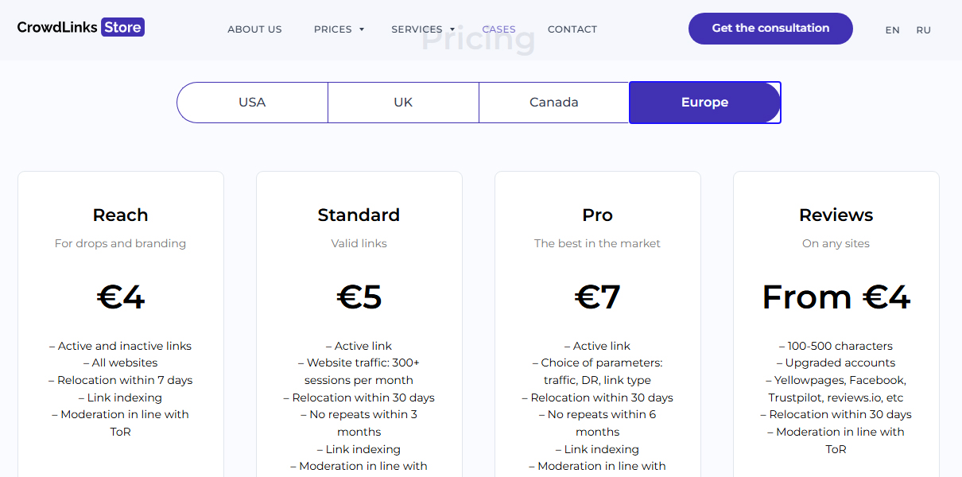Image resolution: width=962 pixels, height=477 pixels.
Task: Select the Canada pricing tab
Action: [553, 102]
